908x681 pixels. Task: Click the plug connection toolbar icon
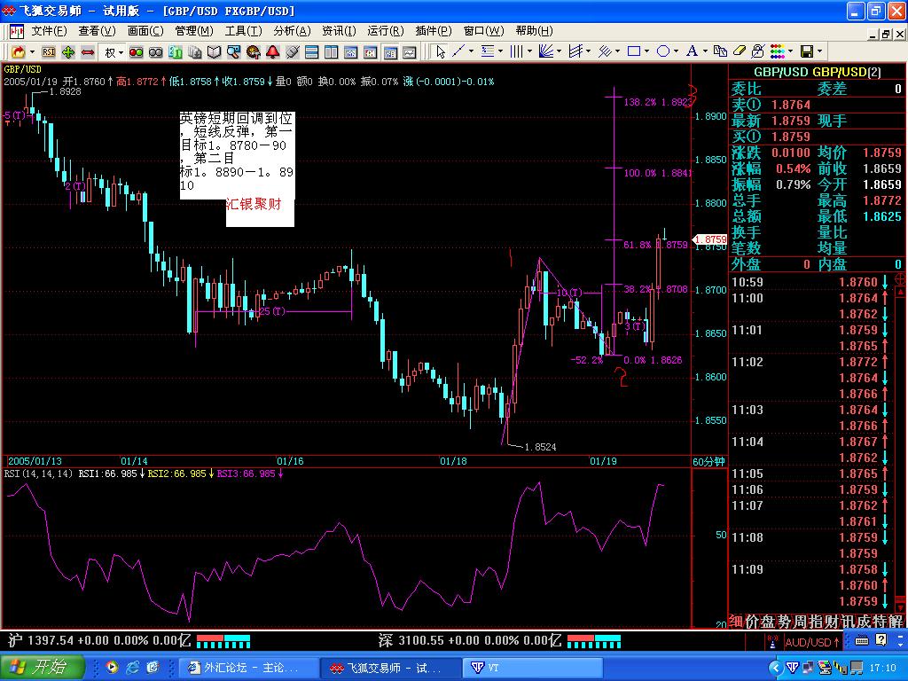point(293,52)
